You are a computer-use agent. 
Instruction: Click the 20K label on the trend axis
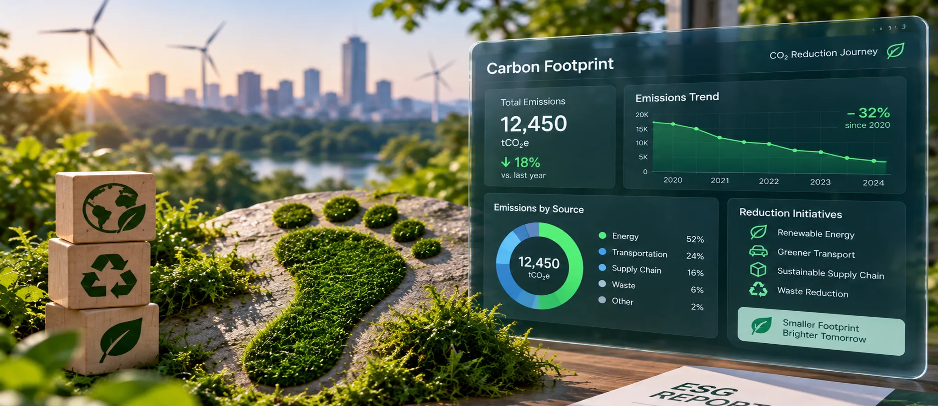pyautogui.click(x=642, y=114)
